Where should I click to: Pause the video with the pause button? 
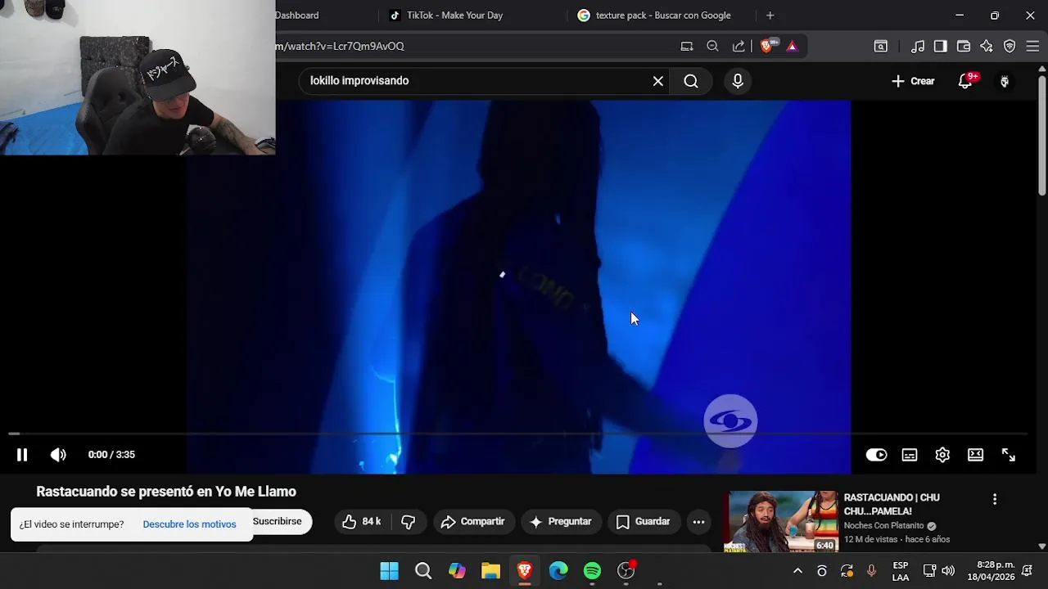pos(22,455)
